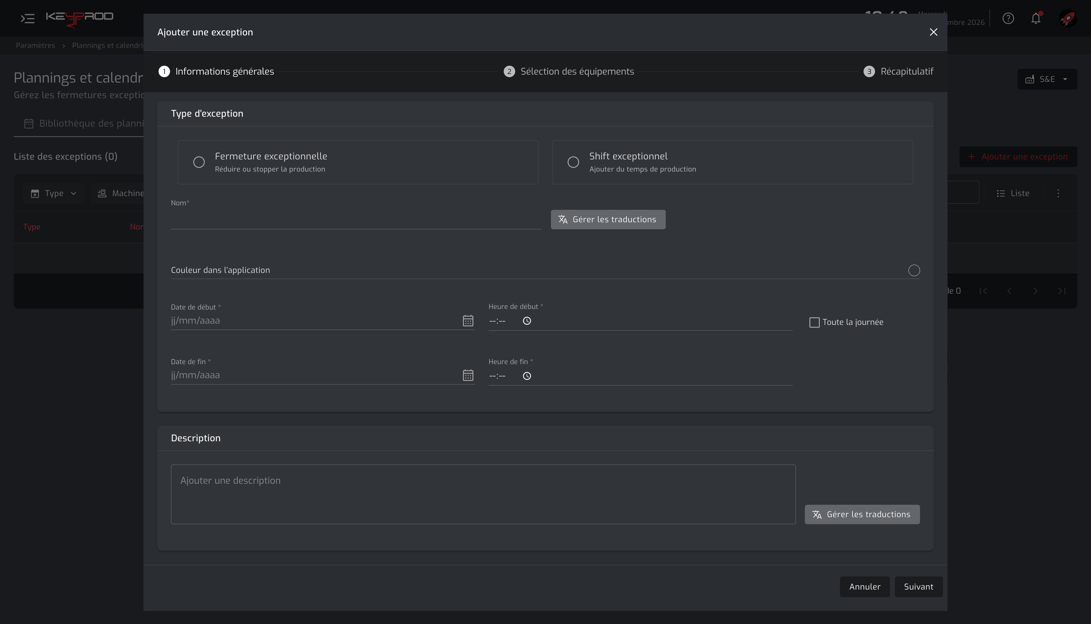Go to first page pagination icon

tap(983, 291)
